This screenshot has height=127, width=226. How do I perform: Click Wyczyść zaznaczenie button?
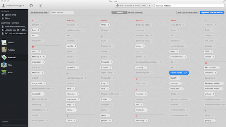pos(187,12)
